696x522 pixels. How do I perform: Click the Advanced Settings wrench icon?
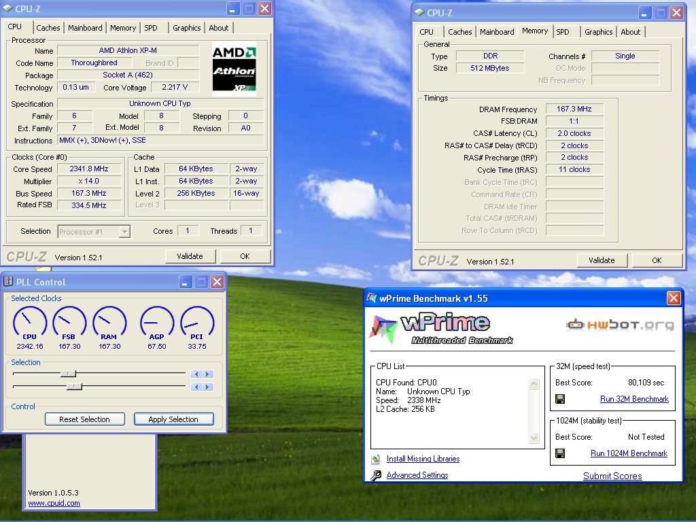click(376, 475)
